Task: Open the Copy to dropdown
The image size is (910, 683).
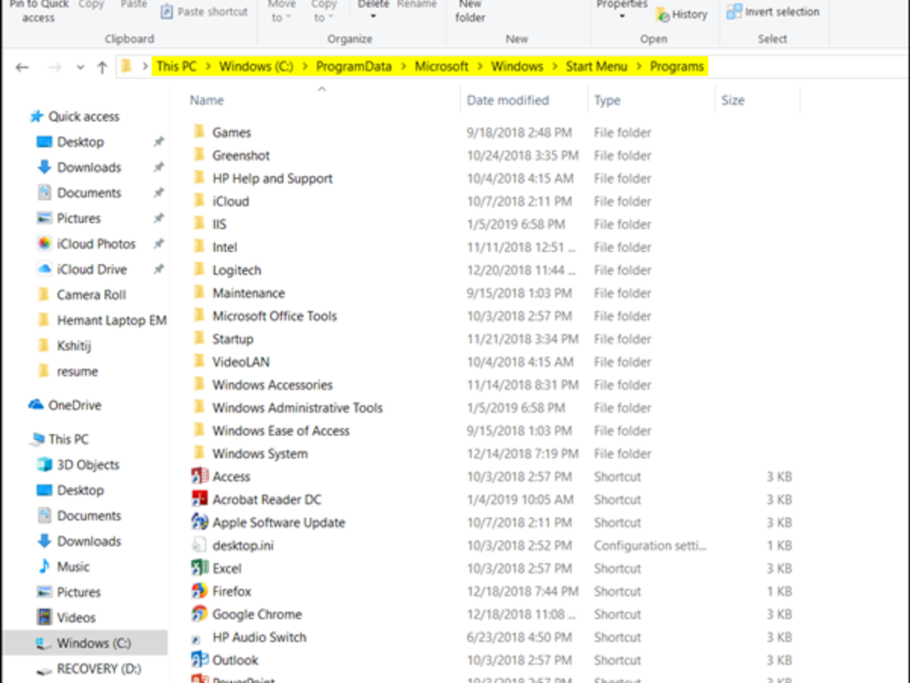Action: coord(324,12)
